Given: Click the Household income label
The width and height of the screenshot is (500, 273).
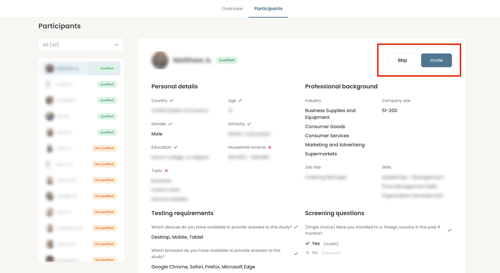Looking at the screenshot, I should pyautogui.click(x=247, y=147).
